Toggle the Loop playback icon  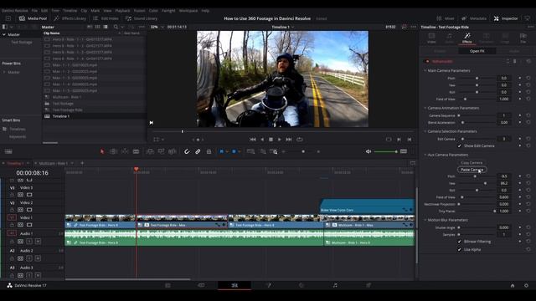300,140
